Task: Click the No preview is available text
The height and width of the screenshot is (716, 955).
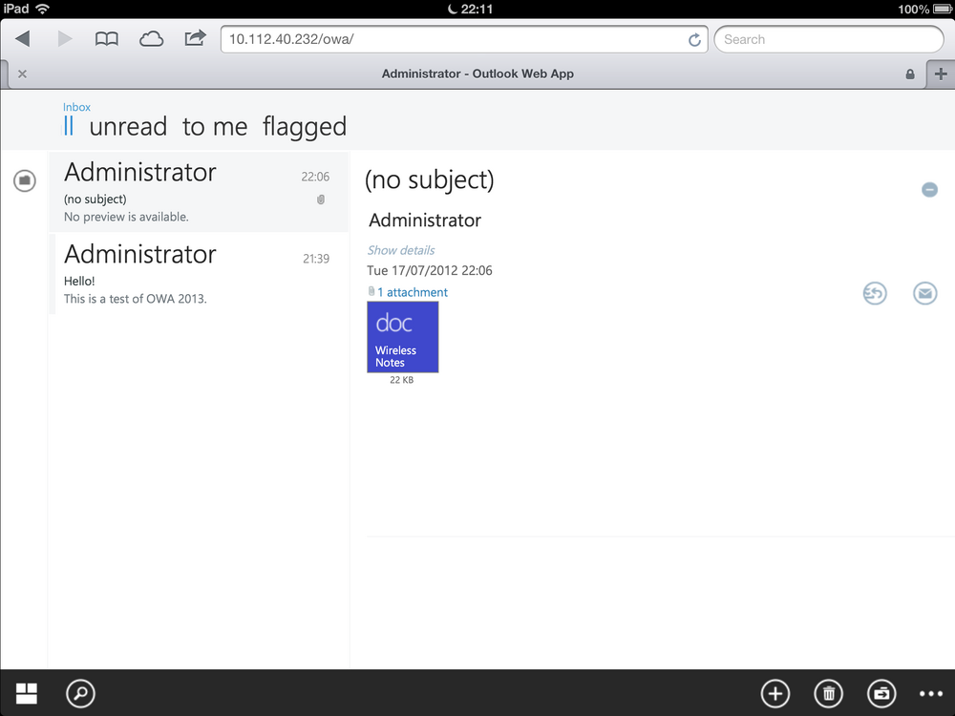Action: (x=126, y=217)
